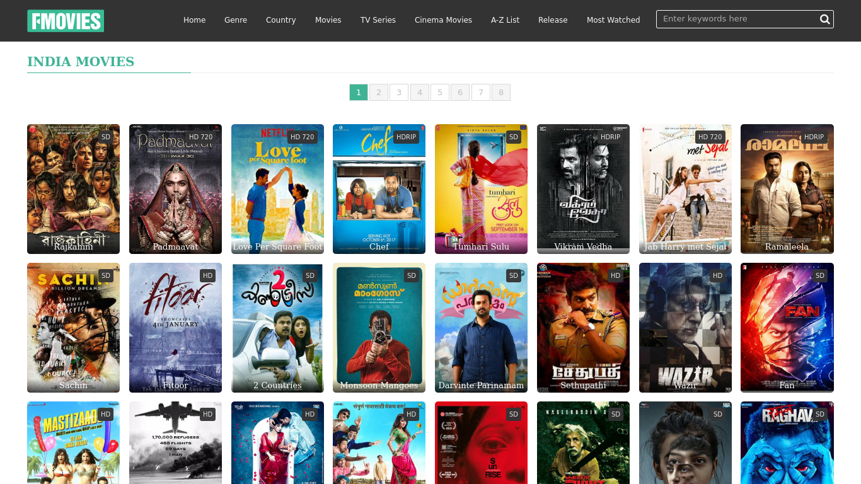The height and width of the screenshot is (484, 861).
Task: Click HDRIP badge on Chef poster
Action: (406, 137)
